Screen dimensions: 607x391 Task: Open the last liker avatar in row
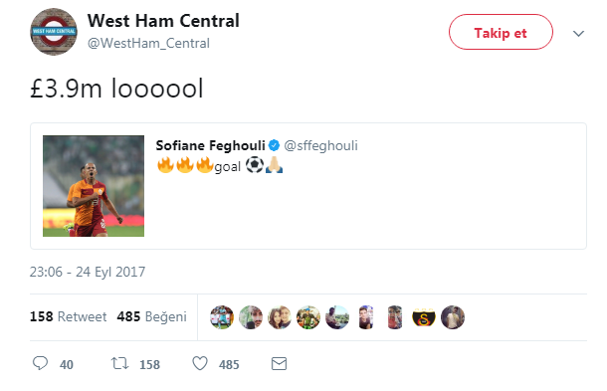[453, 317]
